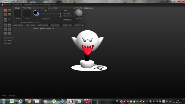Open uTorrent from the taskbar

tap(54, 101)
